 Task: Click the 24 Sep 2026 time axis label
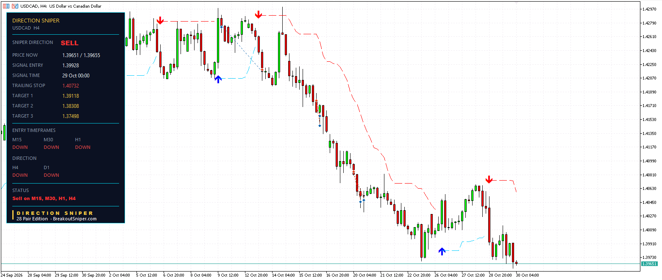pyautogui.click(x=12, y=275)
